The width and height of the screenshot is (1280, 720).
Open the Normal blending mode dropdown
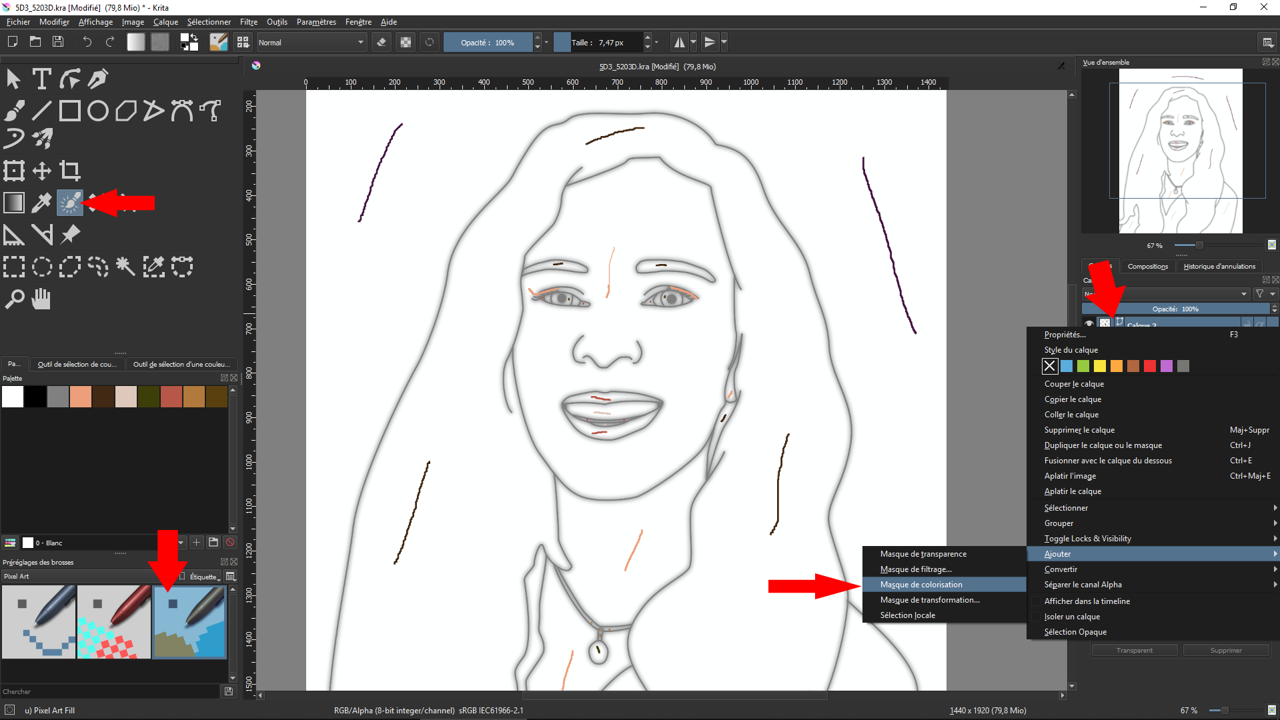311,42
